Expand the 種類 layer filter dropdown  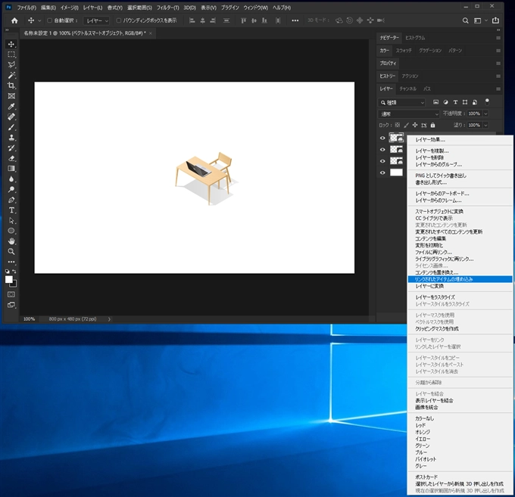pyautogui.click(x=402, y=102)
